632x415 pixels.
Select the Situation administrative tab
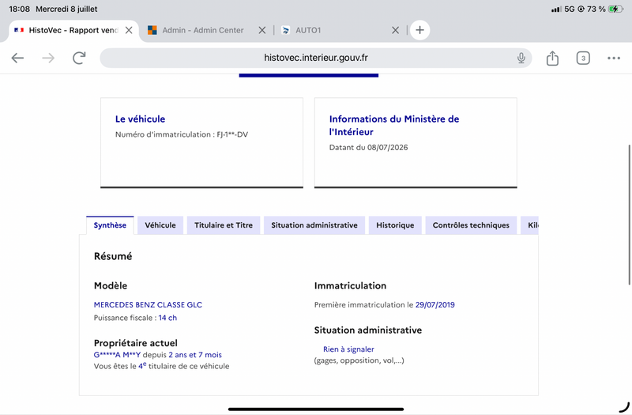coord(314,225)
